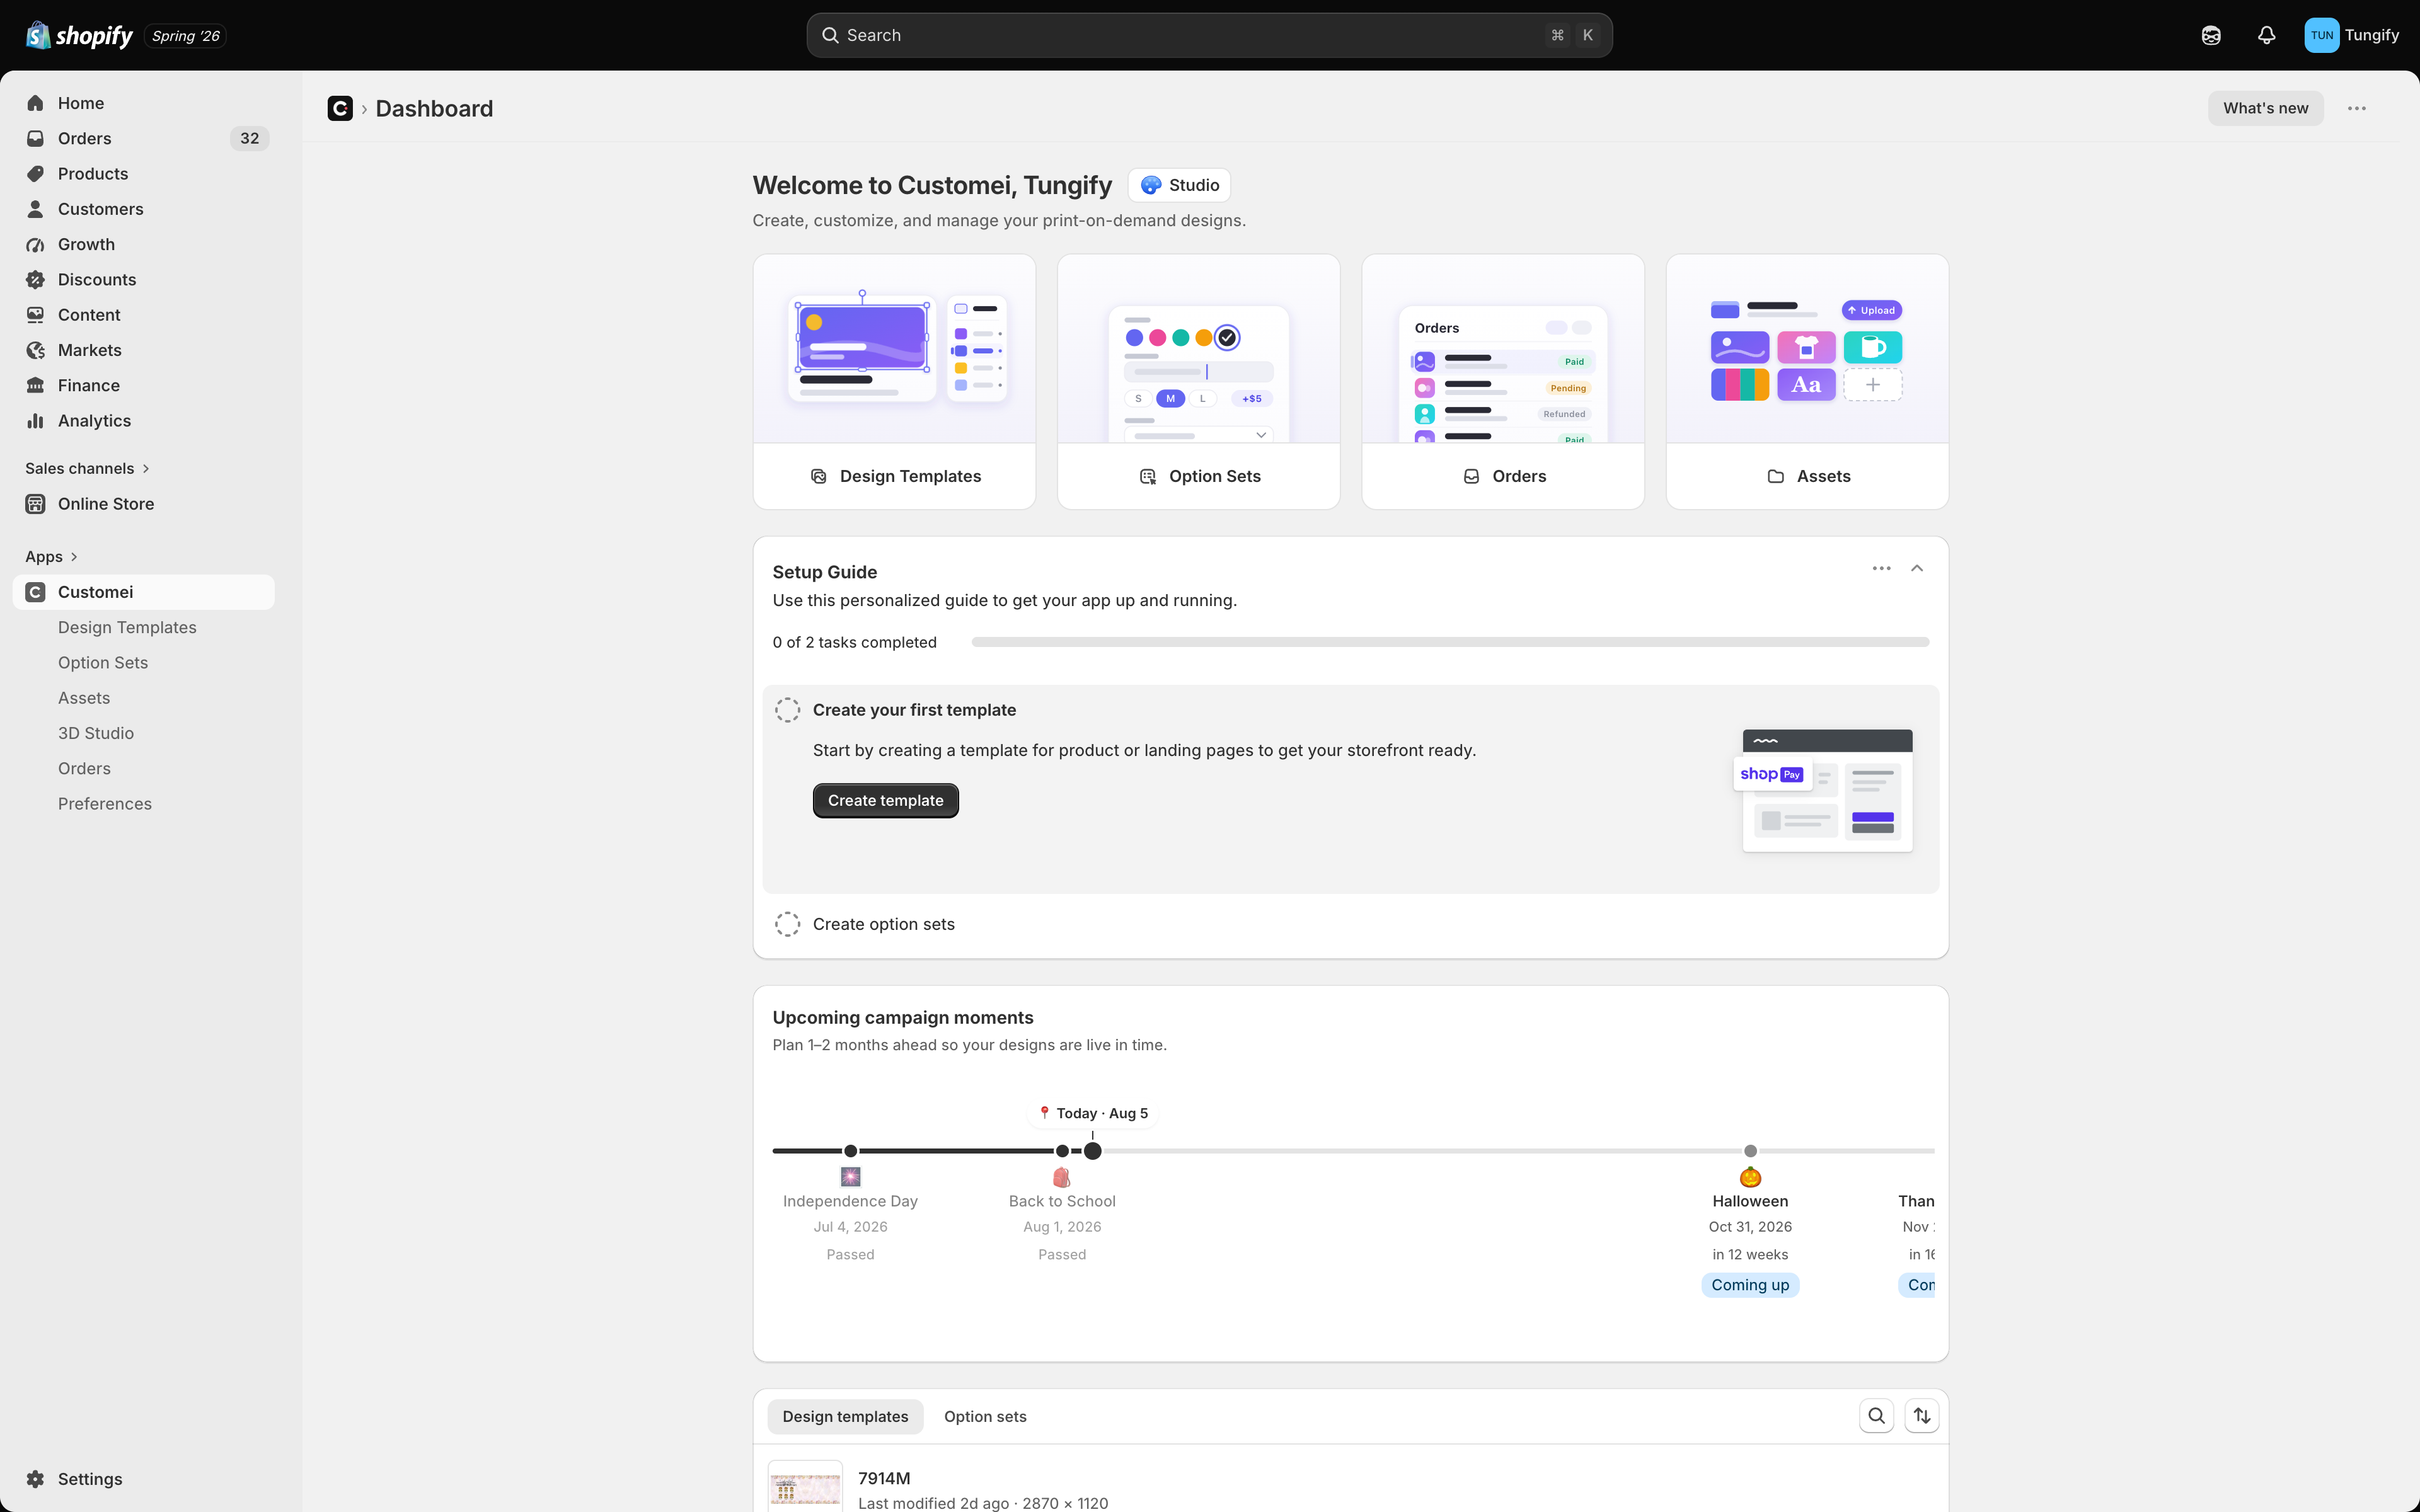Open Option Sets under Customei
Image resolution: width=2420 pixels, height=1512 pixels.
point(103,662)
